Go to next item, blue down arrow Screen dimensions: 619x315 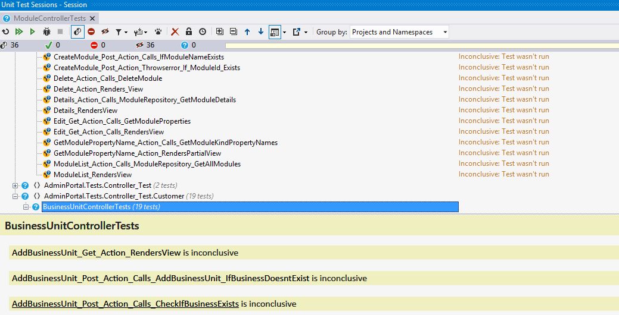[x=260, y=32]
